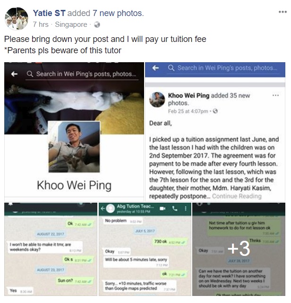Click video call icon in WhatsApp header
291x303 pixels.
click(x=163, y=208)
